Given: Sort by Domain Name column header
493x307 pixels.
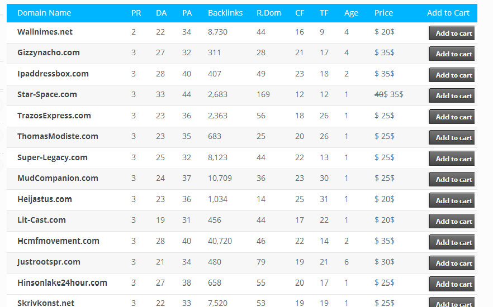Looking at the screenshot, I should (x=44, y=13).
